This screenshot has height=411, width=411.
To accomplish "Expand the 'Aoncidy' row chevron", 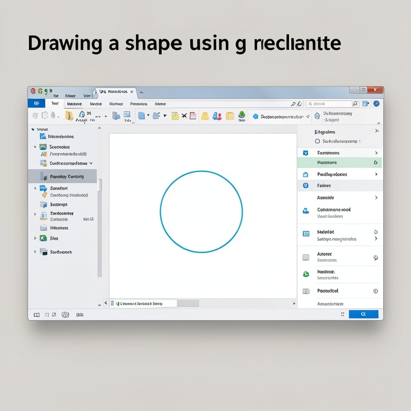I will [x=376, y=197].
